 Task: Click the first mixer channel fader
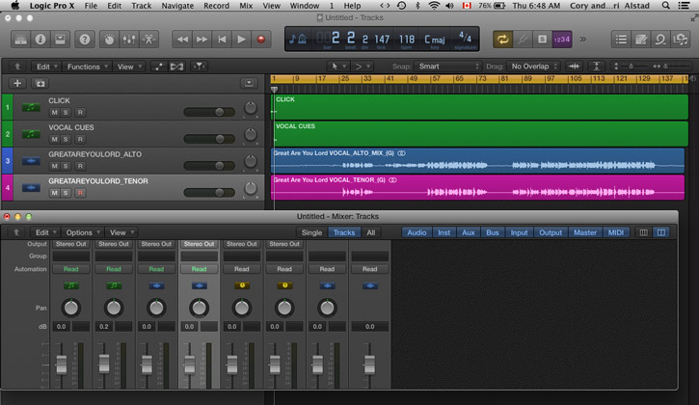click(x=61, y=364)
